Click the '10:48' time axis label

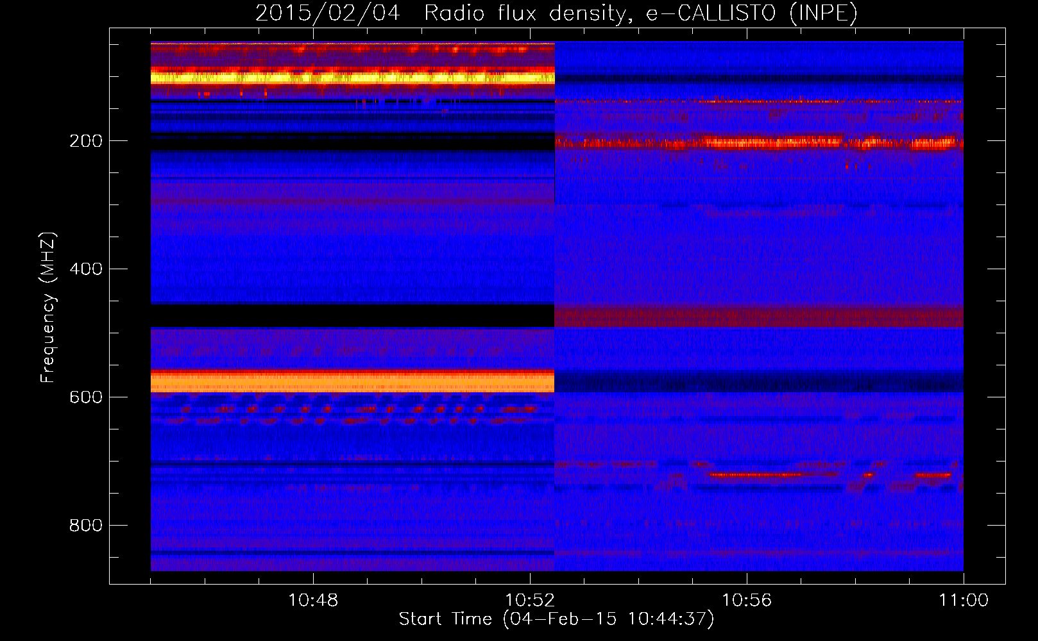[x=313, y=601]
